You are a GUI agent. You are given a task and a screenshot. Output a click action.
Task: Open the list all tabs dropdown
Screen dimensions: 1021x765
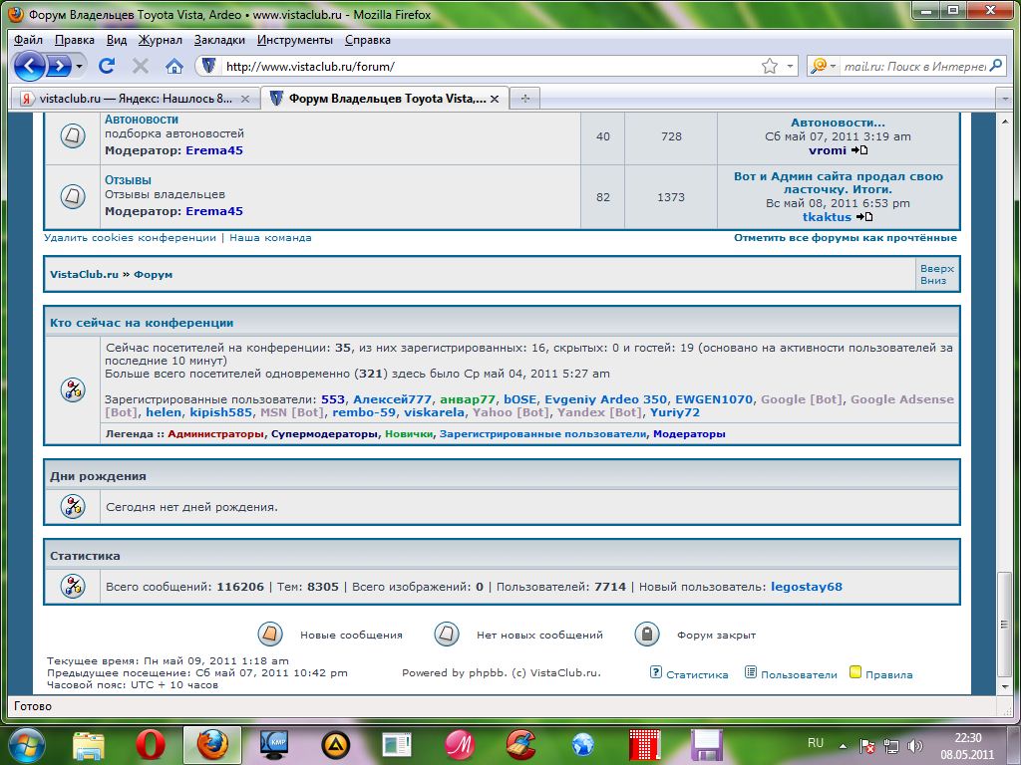tap(1004, 98)
